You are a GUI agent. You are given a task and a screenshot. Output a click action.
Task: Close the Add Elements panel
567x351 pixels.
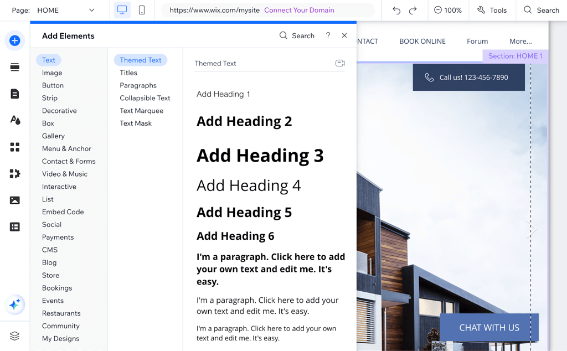[x=344, y=35]
